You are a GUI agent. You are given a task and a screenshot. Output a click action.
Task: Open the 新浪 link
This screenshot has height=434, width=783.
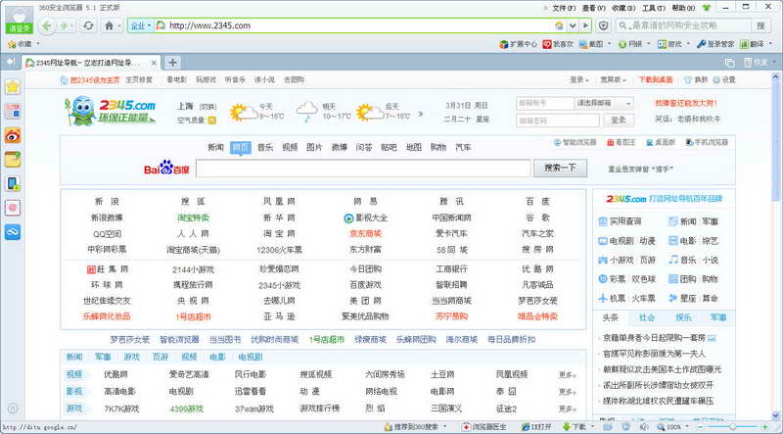click(108, 202)
